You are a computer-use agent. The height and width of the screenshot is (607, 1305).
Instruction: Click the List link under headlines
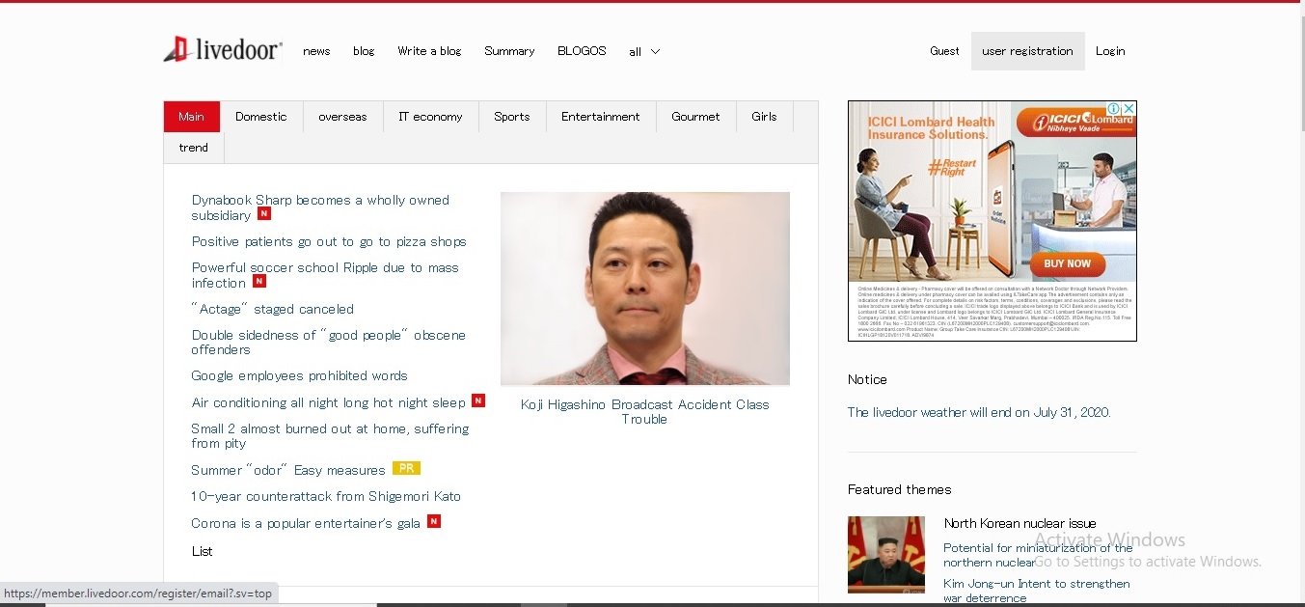pos(202,551)
